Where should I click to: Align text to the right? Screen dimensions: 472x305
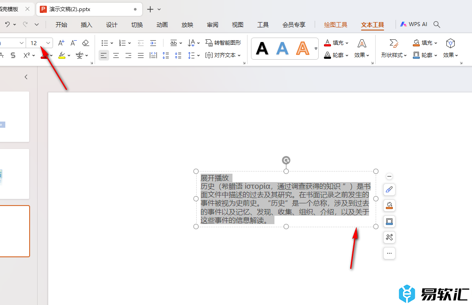(x=128, y=55)
